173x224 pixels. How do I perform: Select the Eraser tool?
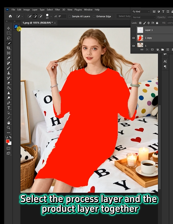8,83
